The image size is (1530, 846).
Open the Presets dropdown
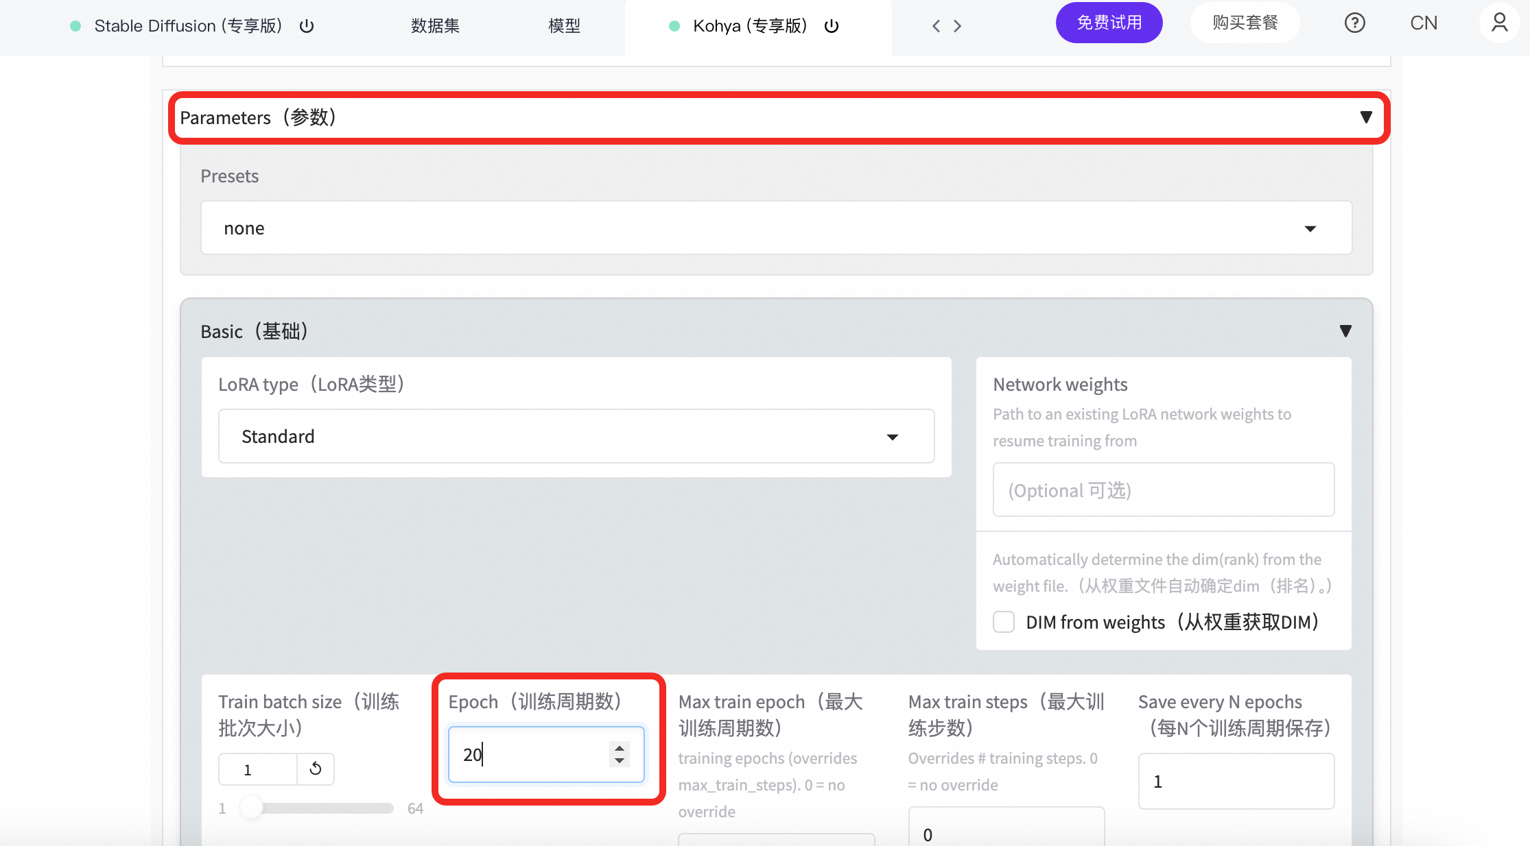pyautogui.click(x=775, y=228)
